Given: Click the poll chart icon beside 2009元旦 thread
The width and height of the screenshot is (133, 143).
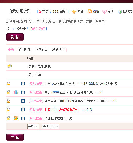Looking at the screenshot, I should 16,92.
